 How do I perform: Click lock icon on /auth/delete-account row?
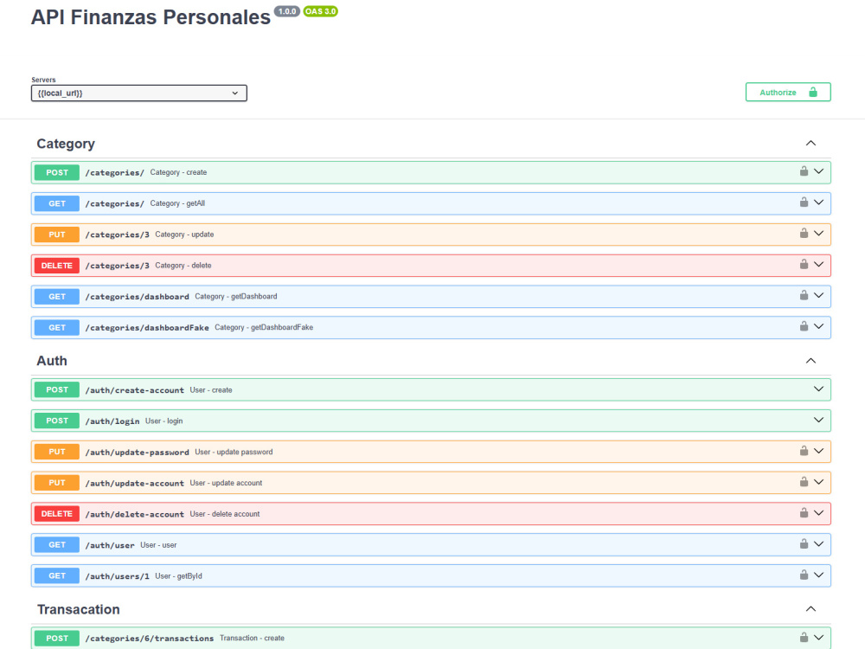804,512
